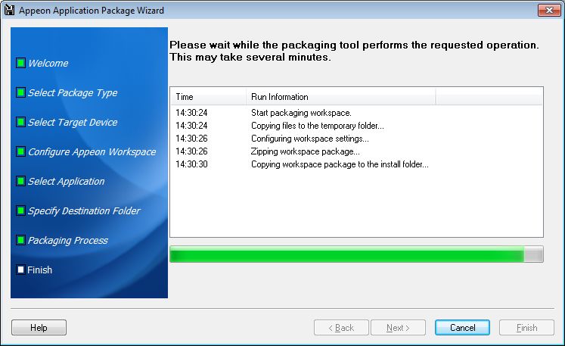This screenshot has width=565, height=346.
Task: Select the Welcome step label
Action: tap(48, 63)
